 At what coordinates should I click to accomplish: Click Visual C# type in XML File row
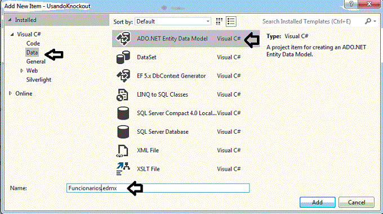click(x=229, y=151)
